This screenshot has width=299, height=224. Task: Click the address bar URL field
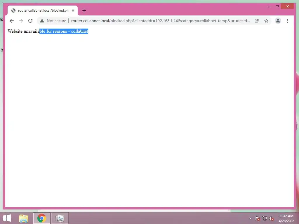pyautogui.click(x=161, y=21)
